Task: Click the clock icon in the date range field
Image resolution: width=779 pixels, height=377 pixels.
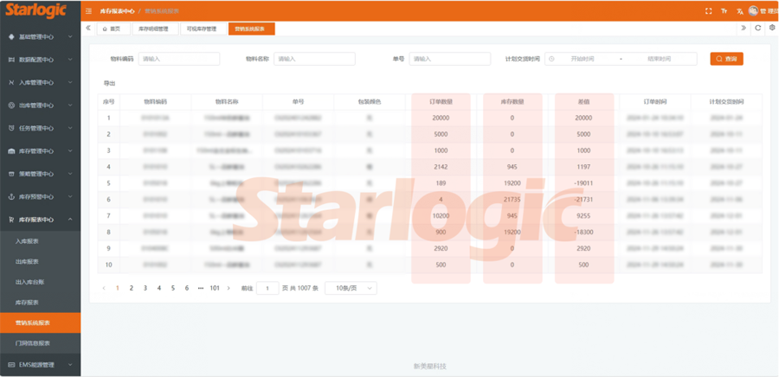Action: [551, 59]
